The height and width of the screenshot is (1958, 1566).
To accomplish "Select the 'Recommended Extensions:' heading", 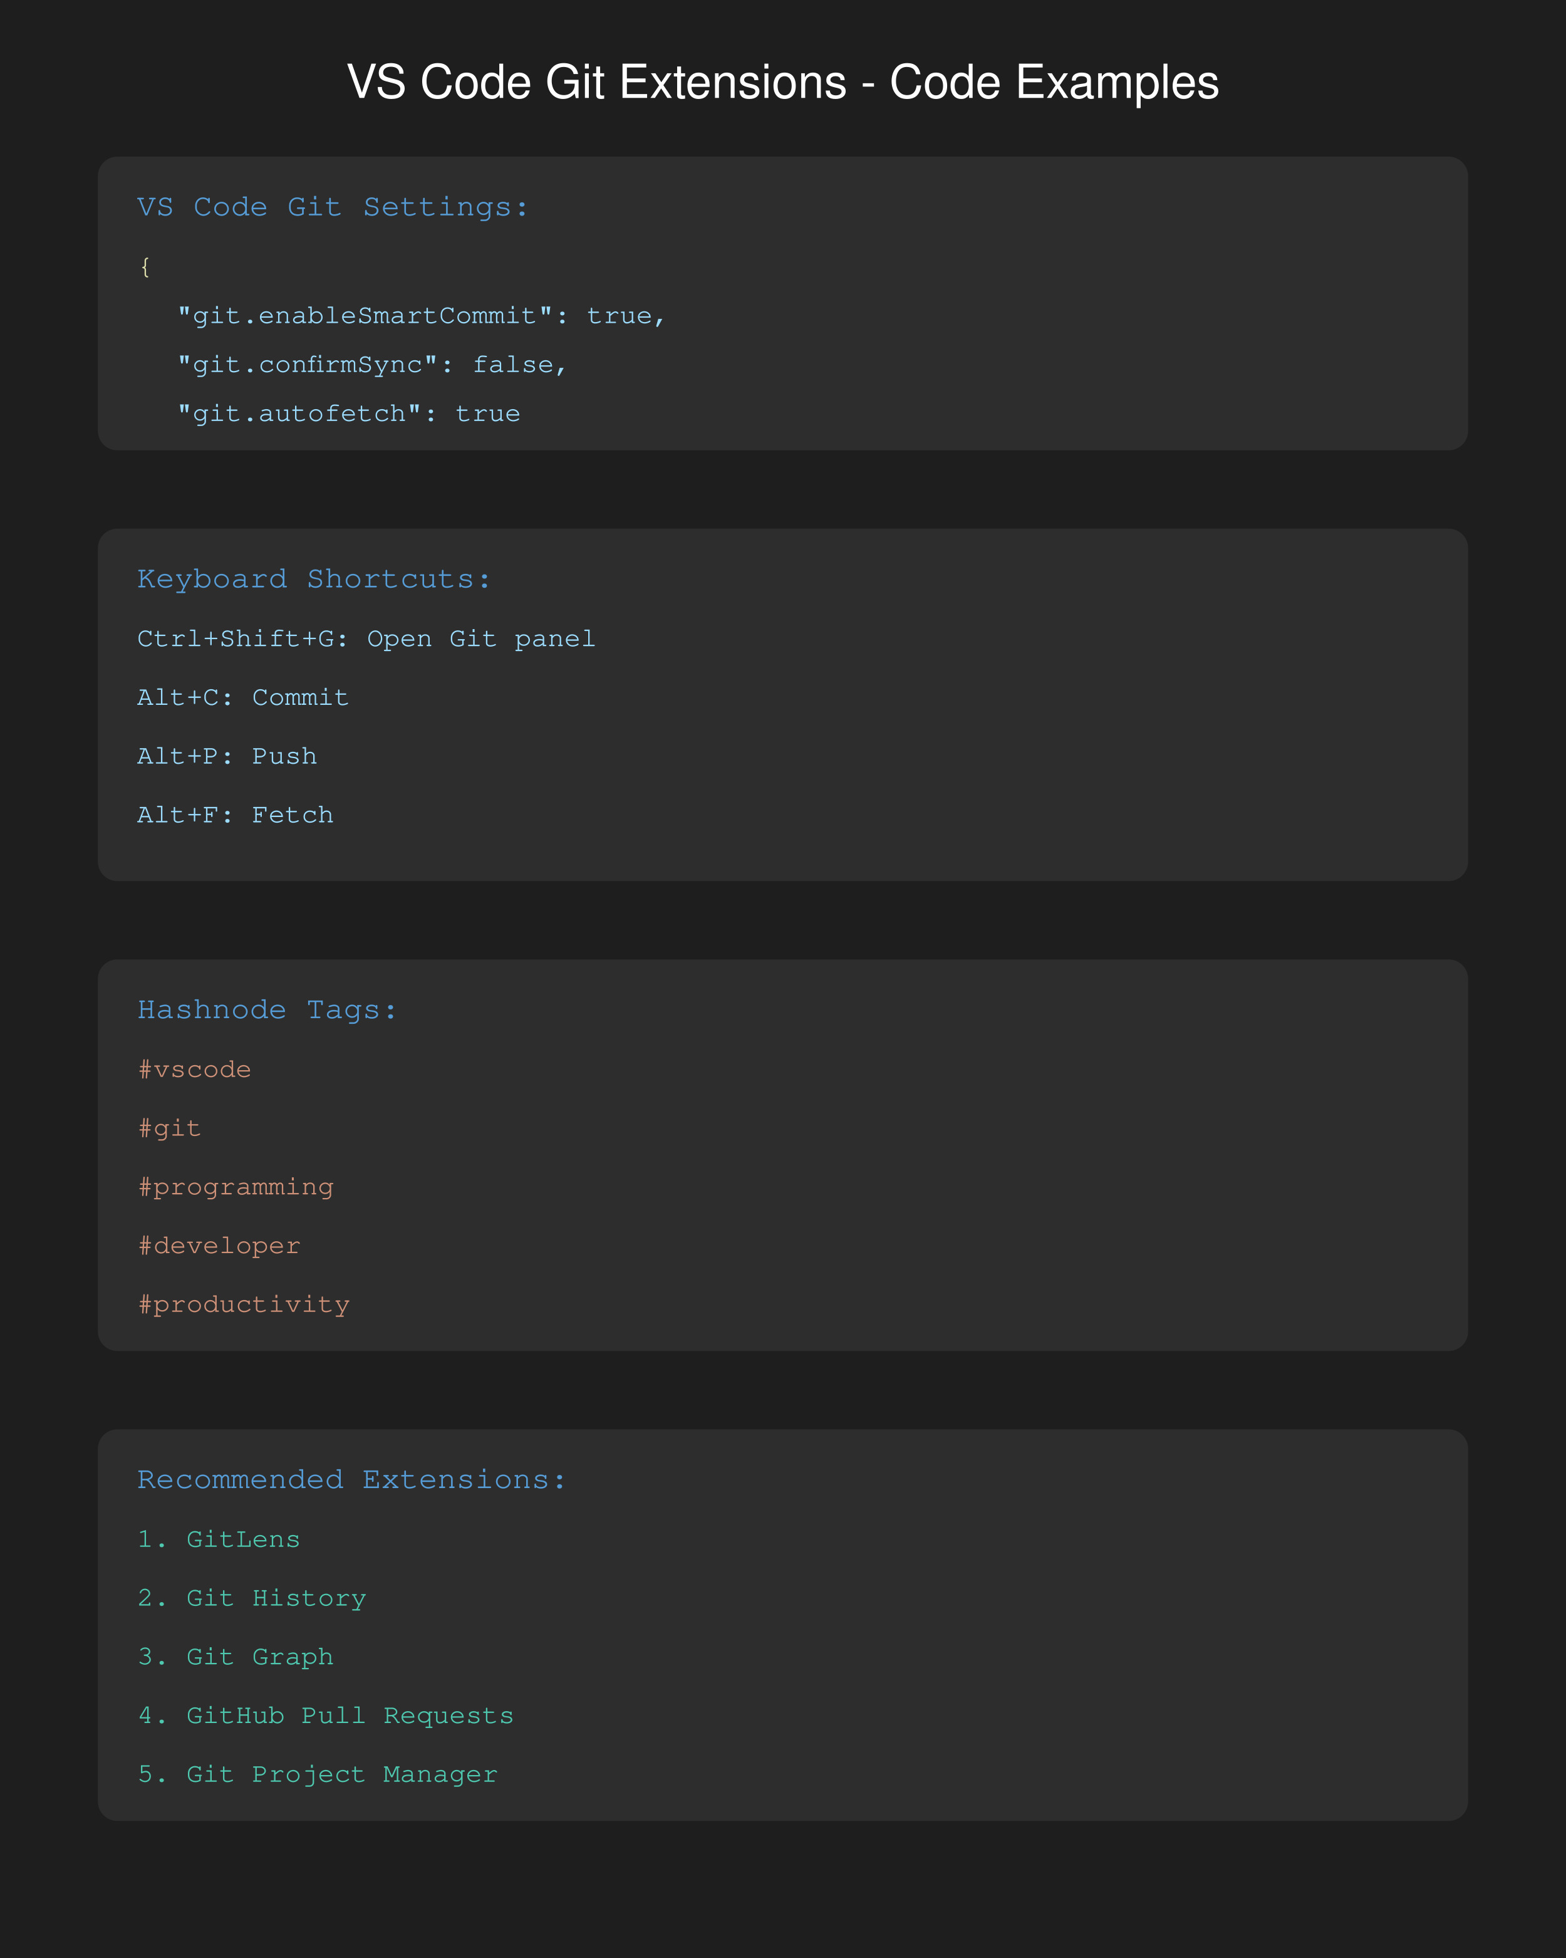I will pos(351,1479).
